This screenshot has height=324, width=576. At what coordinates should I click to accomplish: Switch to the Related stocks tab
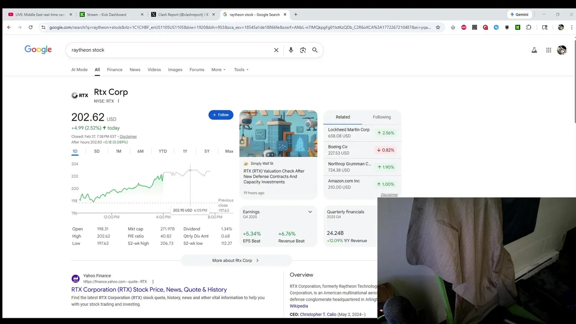(x=342, y=117)
